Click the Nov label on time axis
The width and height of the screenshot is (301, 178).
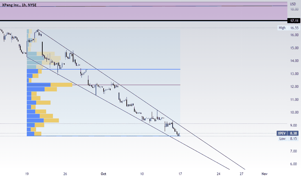264,174
